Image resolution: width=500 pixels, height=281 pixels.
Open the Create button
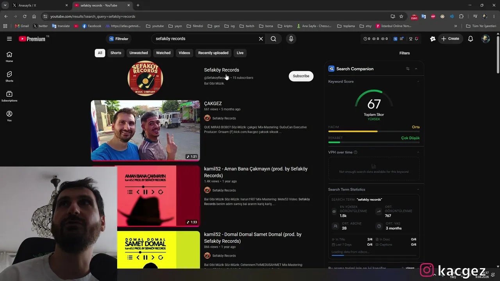[x=450, y=39]
